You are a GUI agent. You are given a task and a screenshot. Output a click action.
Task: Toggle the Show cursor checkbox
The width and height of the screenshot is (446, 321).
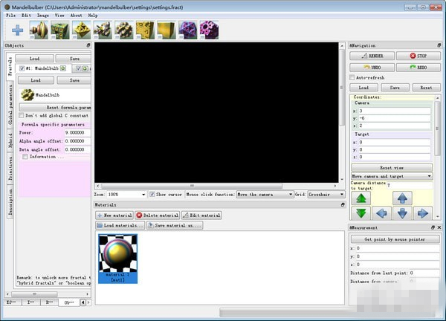click(152, 194)
